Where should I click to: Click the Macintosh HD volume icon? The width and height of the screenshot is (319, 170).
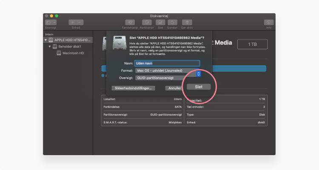tap(59, 53)
